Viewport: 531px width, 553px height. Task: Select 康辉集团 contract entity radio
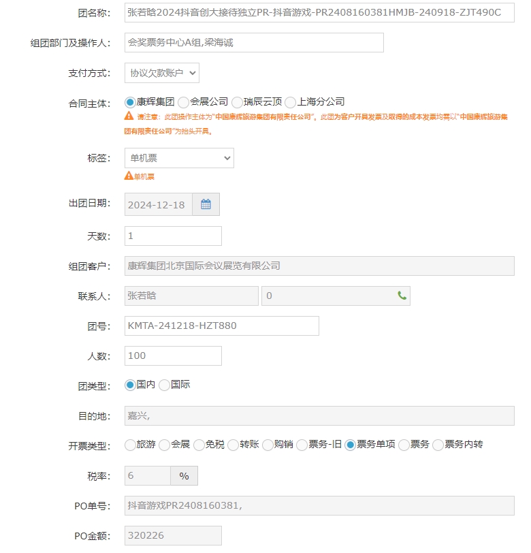pos(130,102)
